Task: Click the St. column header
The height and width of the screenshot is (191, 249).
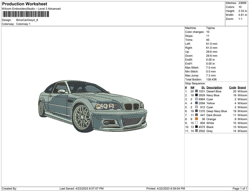Action: 203,87
